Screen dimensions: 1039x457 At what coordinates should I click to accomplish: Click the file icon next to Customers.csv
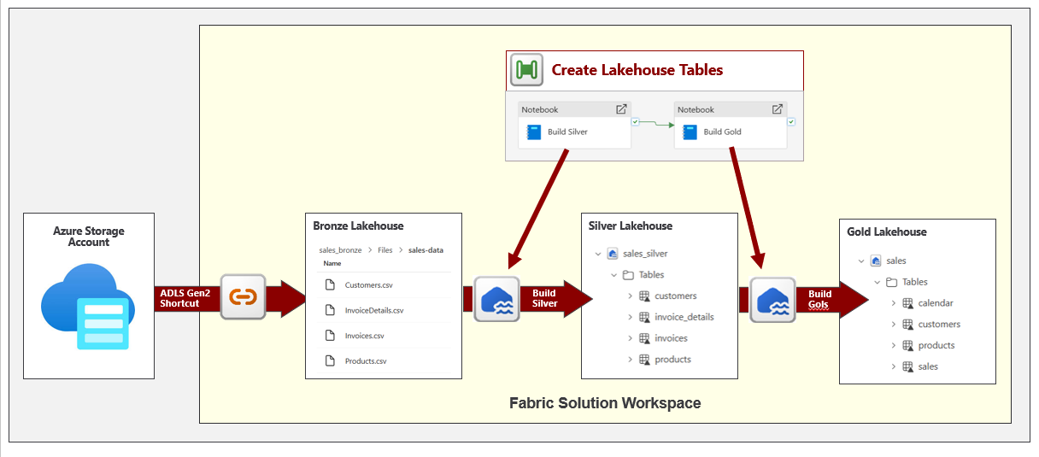(x=329, y=285)
